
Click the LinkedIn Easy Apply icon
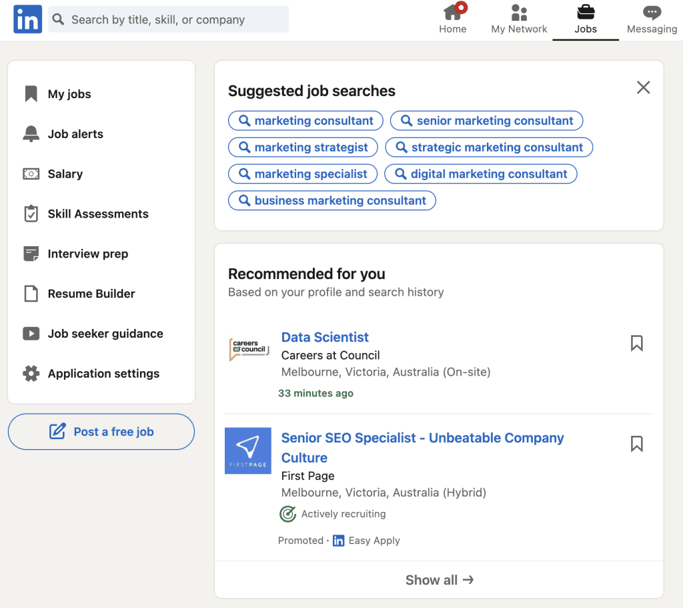point(338,541)
